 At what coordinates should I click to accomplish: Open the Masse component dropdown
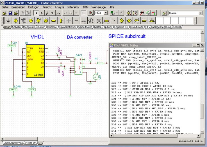[x=200, y=13]
